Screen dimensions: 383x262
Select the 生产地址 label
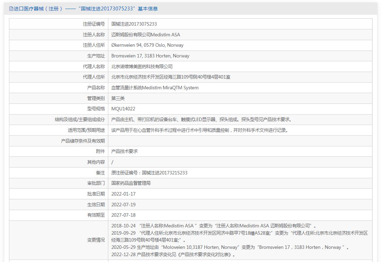[x=96, y=56]
